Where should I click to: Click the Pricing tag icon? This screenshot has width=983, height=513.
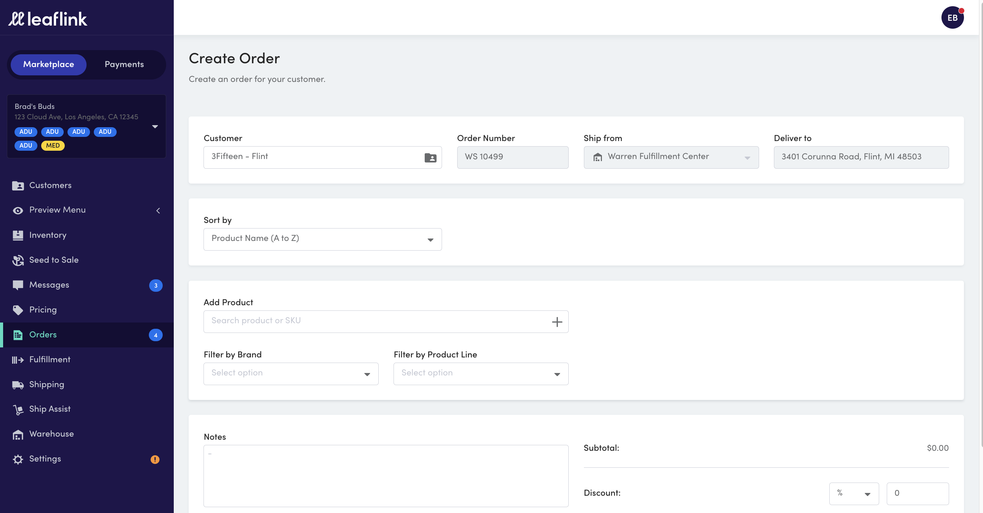pos(18,310)
